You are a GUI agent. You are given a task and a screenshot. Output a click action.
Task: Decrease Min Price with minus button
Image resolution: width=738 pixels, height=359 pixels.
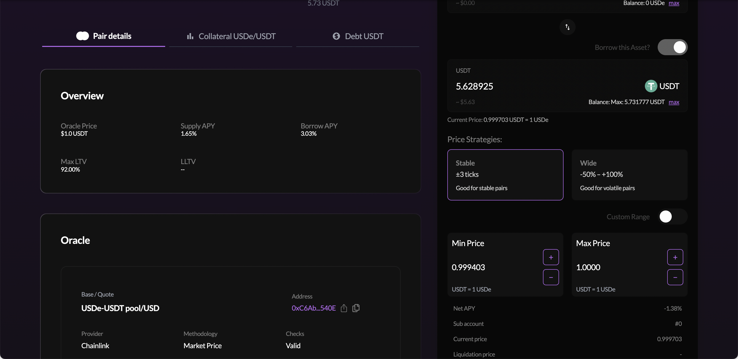click(551, 277)
